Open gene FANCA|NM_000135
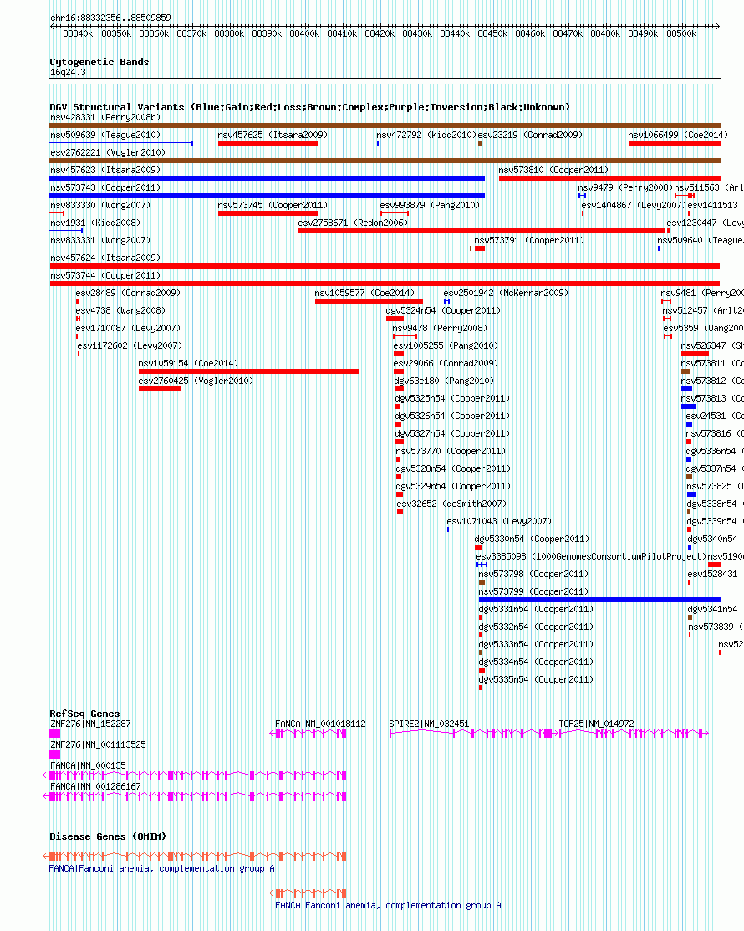This screenshot has width=744, height=931. point(88,766)
